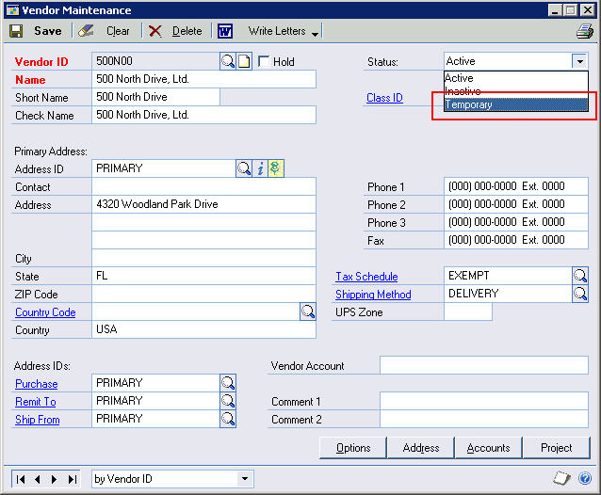This screenshot has height=495, width=601.
Task: Click the Save toolbar label
Action: pos(47,31)
